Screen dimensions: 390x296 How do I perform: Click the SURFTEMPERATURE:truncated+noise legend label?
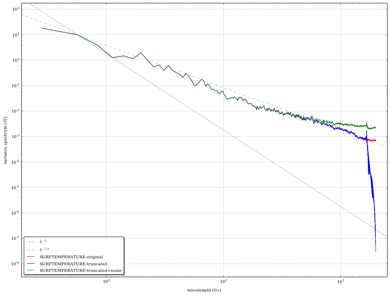[80, 271]
